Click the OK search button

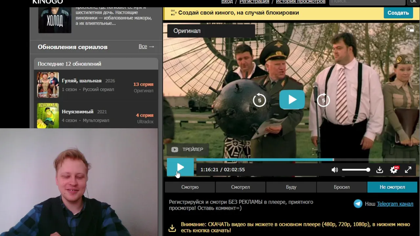click(413, 2)
